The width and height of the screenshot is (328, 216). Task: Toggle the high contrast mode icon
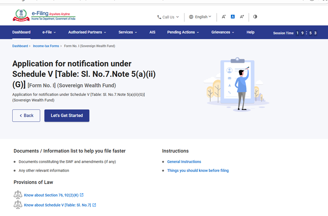(x=255, y=16)
